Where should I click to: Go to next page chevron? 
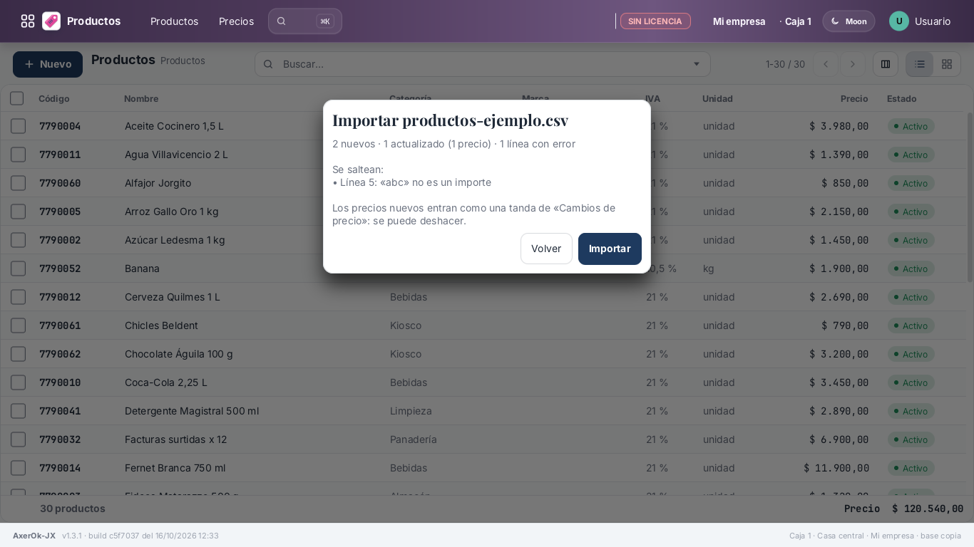point(853,64)
